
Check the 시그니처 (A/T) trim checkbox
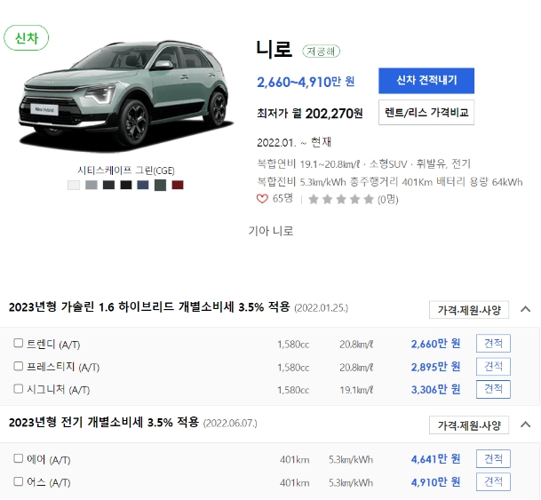(18, 389)
